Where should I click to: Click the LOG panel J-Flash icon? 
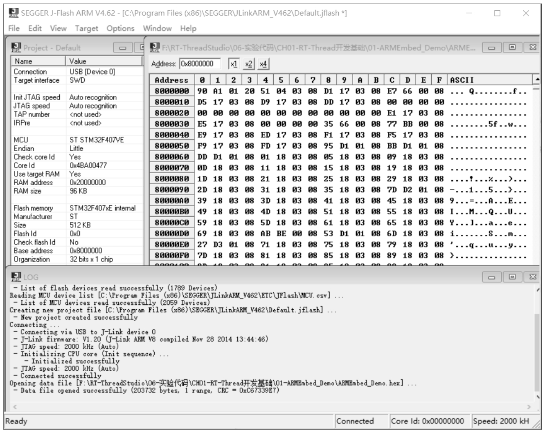pyautogui.click(x=16, y=277)
